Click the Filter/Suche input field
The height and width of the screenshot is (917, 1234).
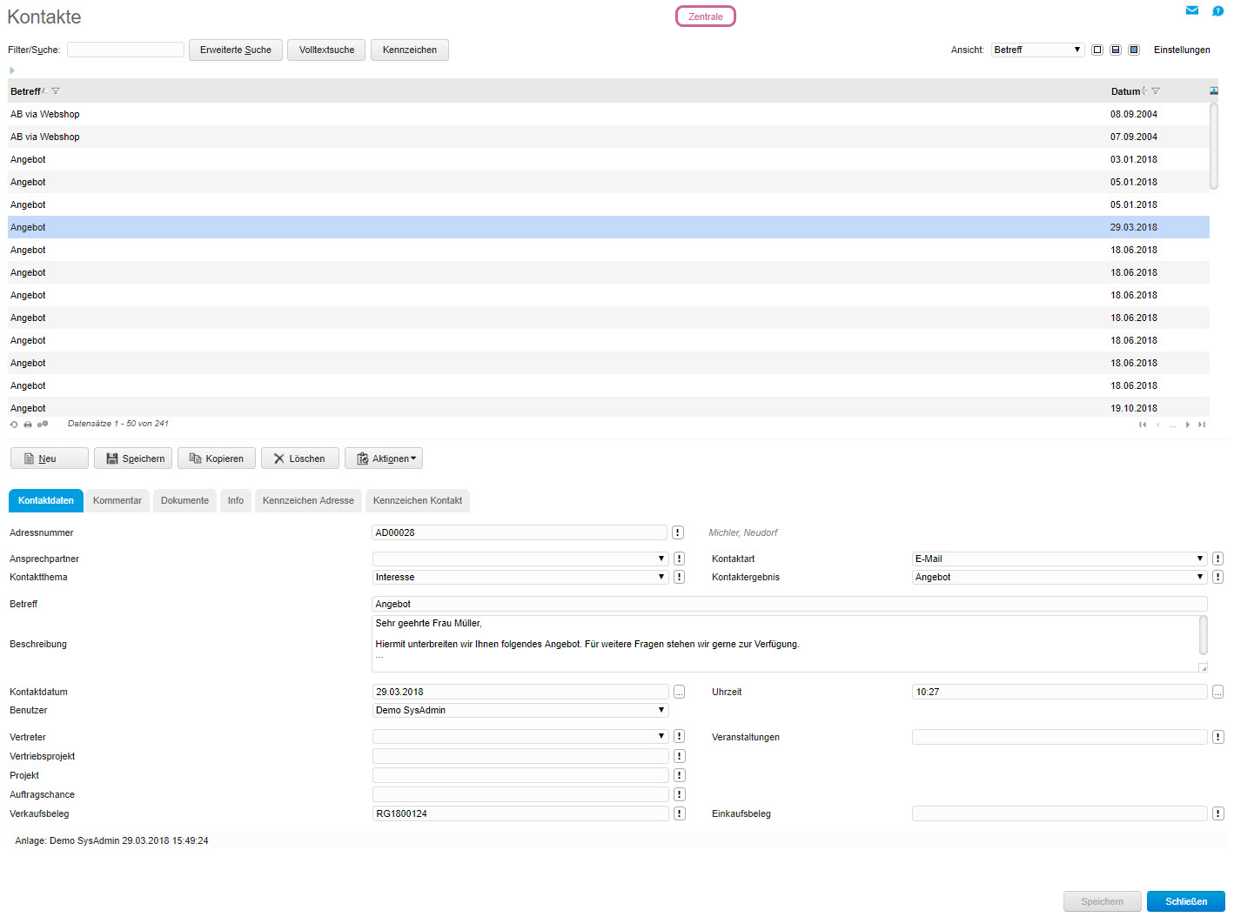pos(125,50)
